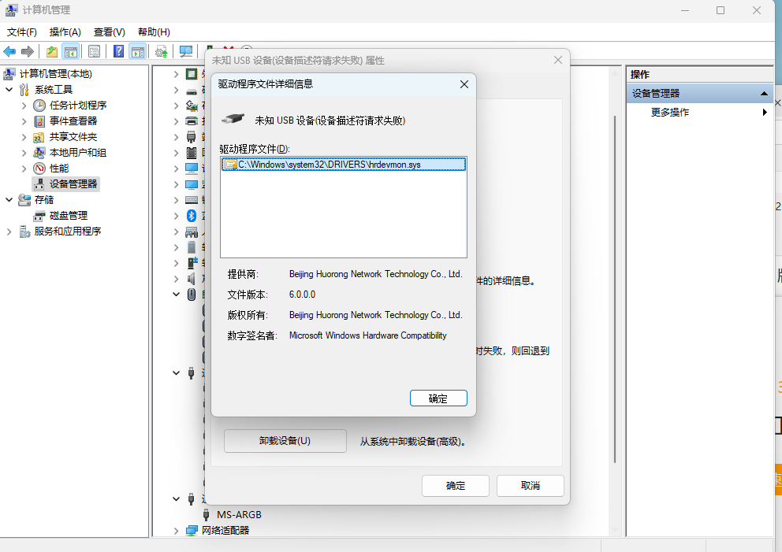This screenshot has width=782, height=552.
Task: Click the Update driver toolbar icon
Action: tap(162, 51)
